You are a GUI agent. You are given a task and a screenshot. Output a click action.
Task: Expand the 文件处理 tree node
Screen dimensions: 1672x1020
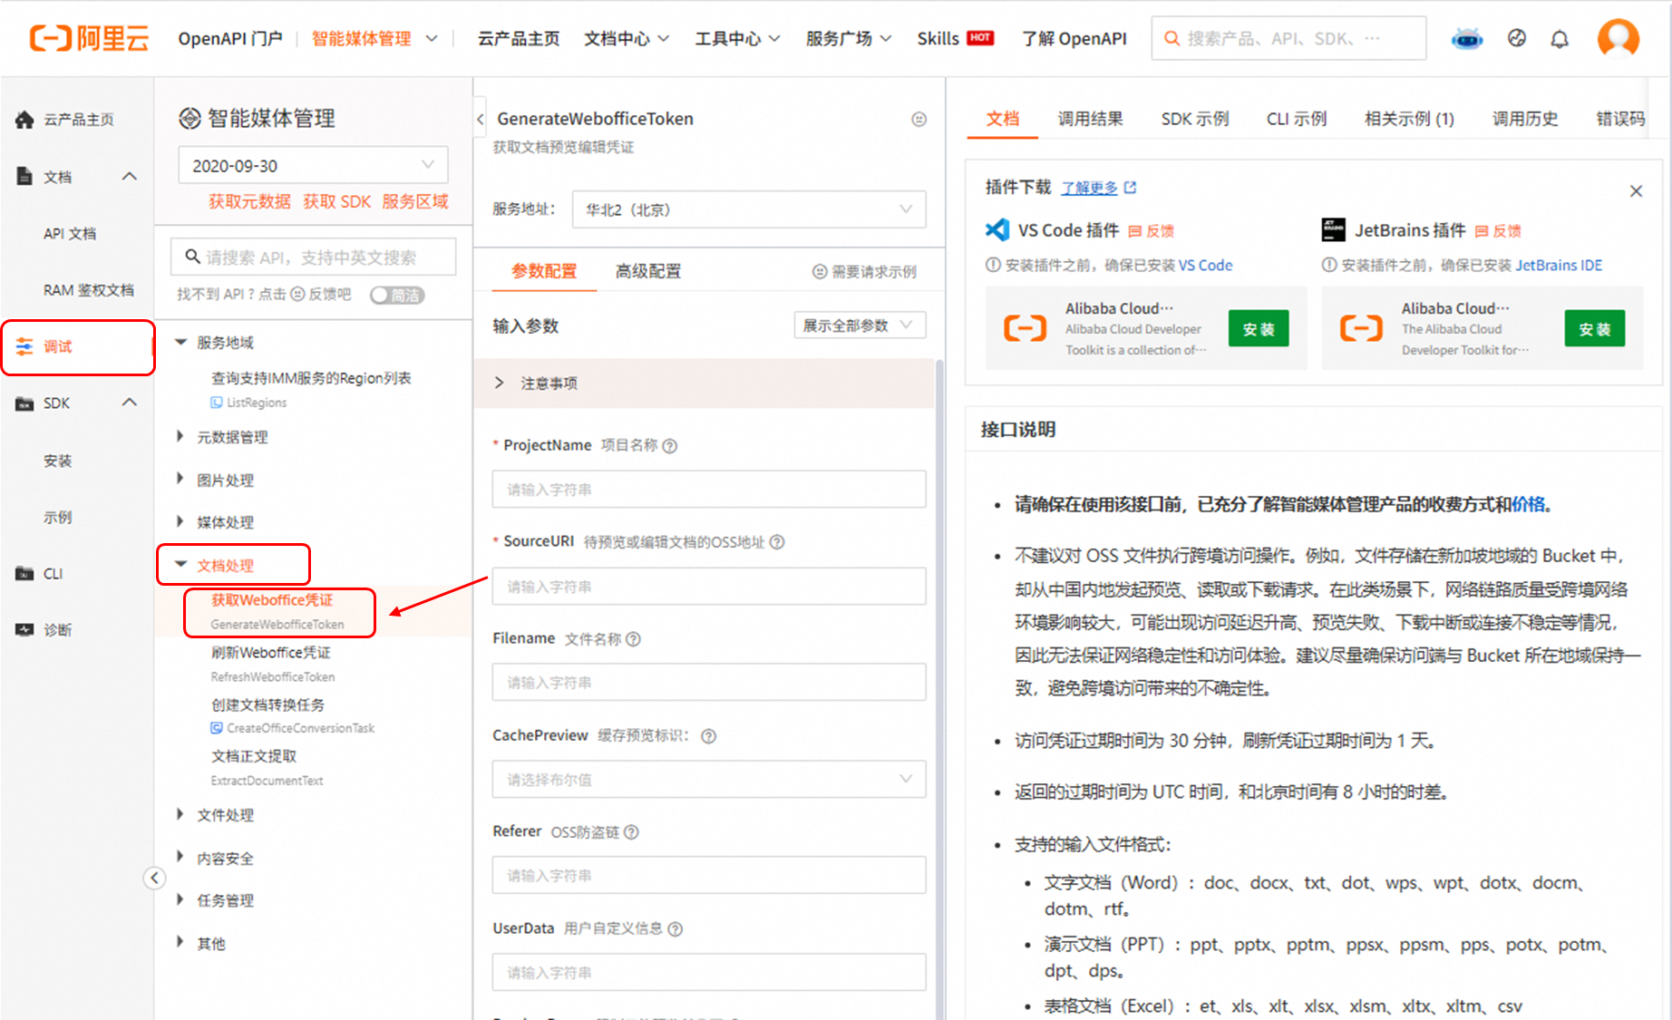(x=180, y=814)
